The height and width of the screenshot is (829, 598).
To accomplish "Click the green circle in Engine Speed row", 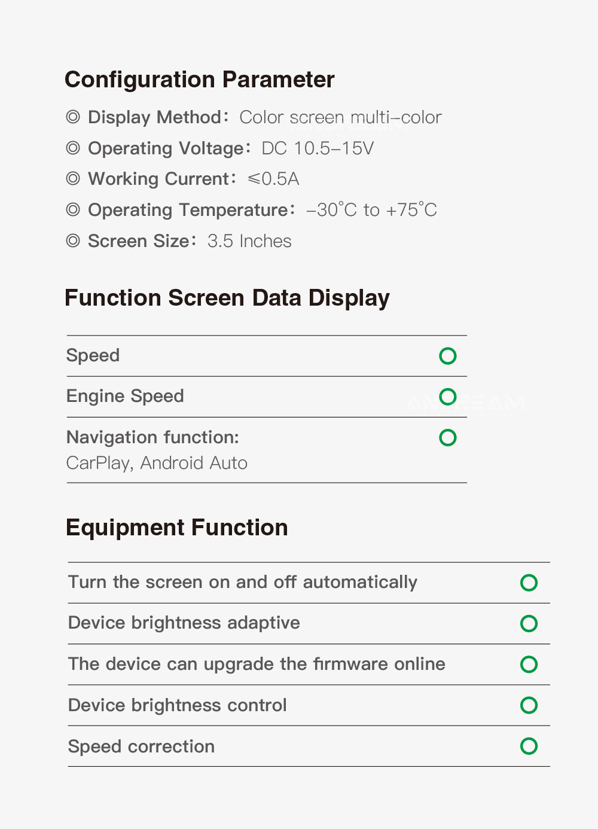I will (447, 397).
